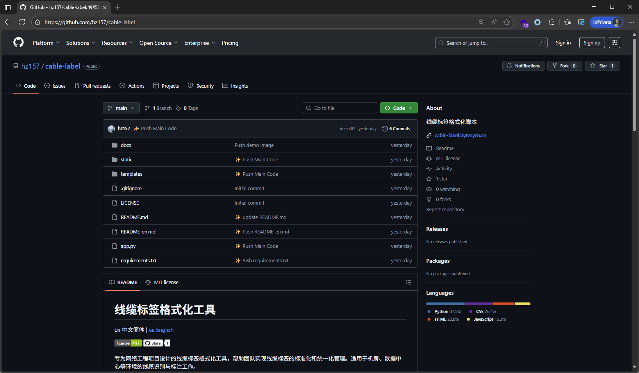Open browser extensions puzzle icon
The image size is (639, 373).
(552, 22)
